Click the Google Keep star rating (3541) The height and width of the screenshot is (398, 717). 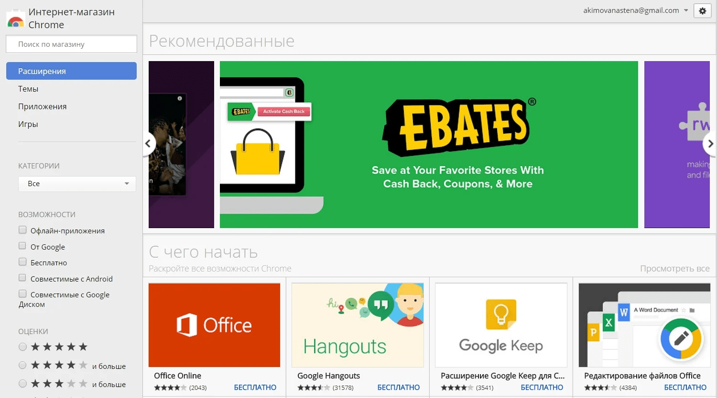(457, 388)
